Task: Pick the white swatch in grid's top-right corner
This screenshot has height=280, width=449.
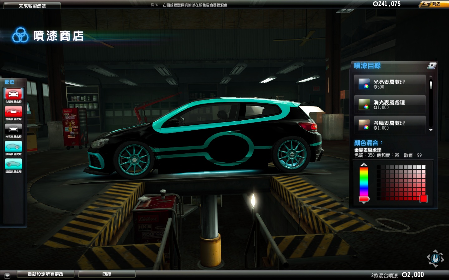Action: 423,167
